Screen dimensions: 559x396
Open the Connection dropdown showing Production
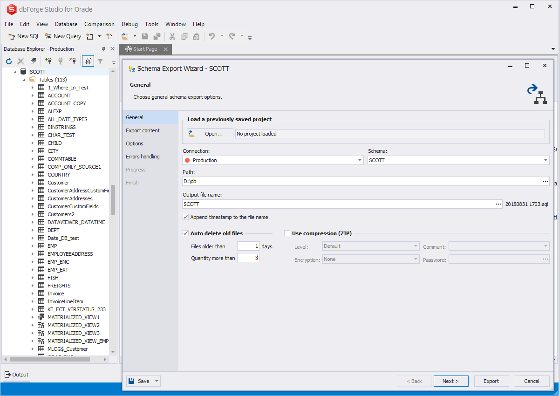click(x=360, y=160)
